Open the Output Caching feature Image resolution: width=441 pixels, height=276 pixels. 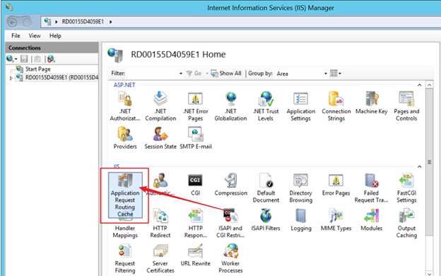pyautogui.click(x=406, y=224)
